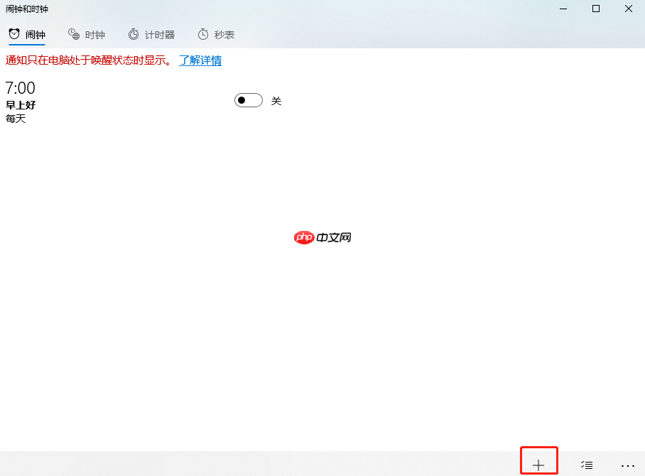Open multi-select mode with the checklist icon
This screenshot has height=476, width=645.
587,464
